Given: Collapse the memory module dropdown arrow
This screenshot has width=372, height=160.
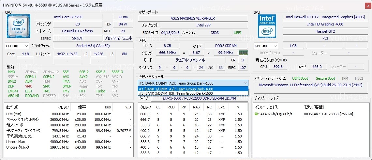Looking at the screenshot, I should (x=245, y=83).
